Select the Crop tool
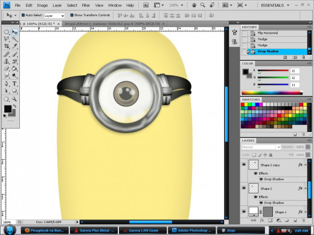The image size is (314, 235). (7, 46)
